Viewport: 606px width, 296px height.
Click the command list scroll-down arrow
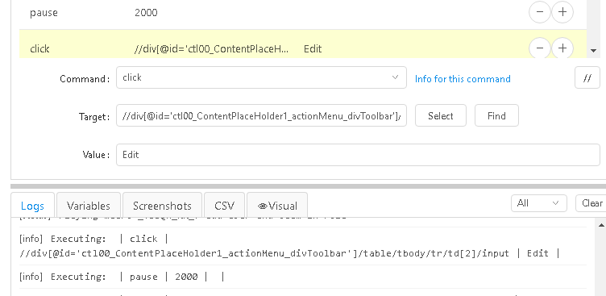pyautogui.click(x=593, y=50)
